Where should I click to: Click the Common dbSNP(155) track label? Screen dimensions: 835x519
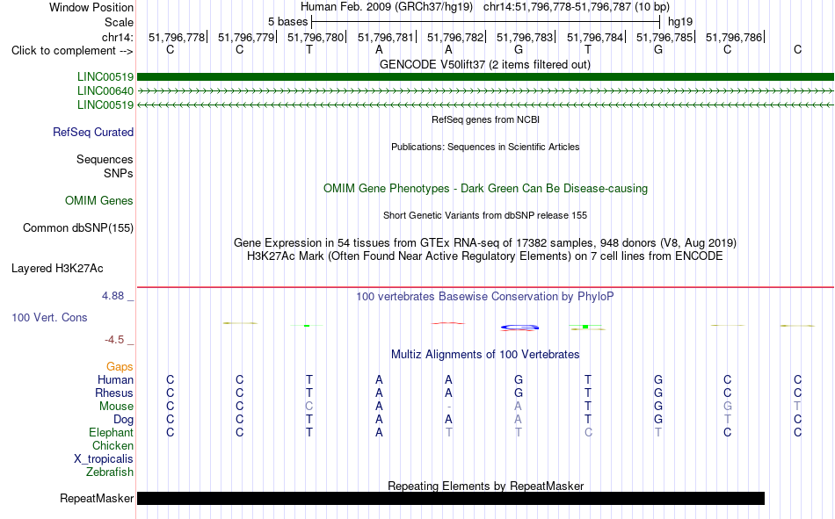(77, 227)
